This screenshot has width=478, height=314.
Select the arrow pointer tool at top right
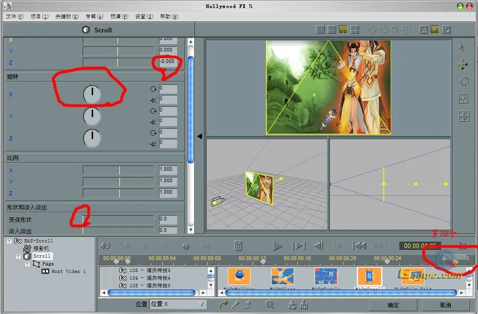pyautogui.click(x=462, y=47)
